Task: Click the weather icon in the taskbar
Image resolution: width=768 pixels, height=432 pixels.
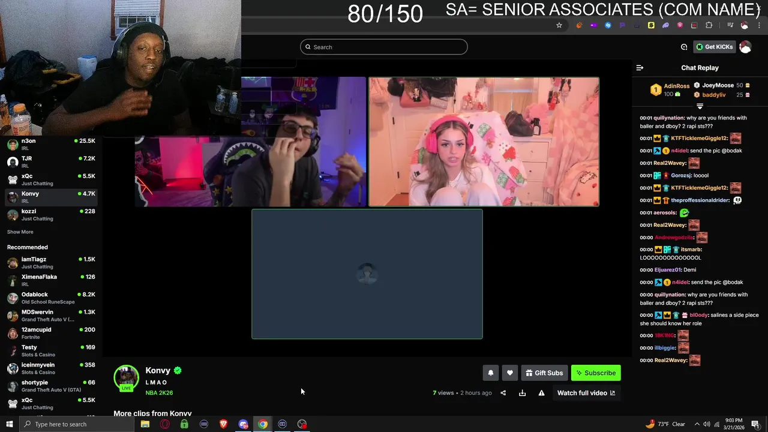Action: tap(650, 424)
